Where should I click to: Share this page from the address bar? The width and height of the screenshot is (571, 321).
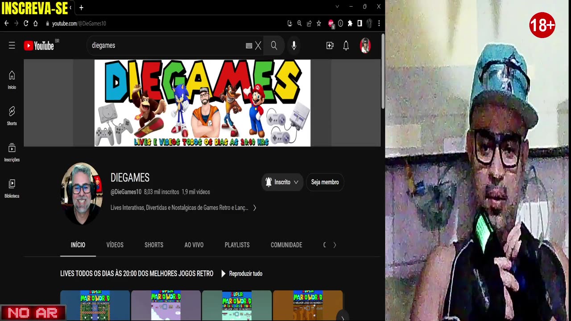coord(309,23)
